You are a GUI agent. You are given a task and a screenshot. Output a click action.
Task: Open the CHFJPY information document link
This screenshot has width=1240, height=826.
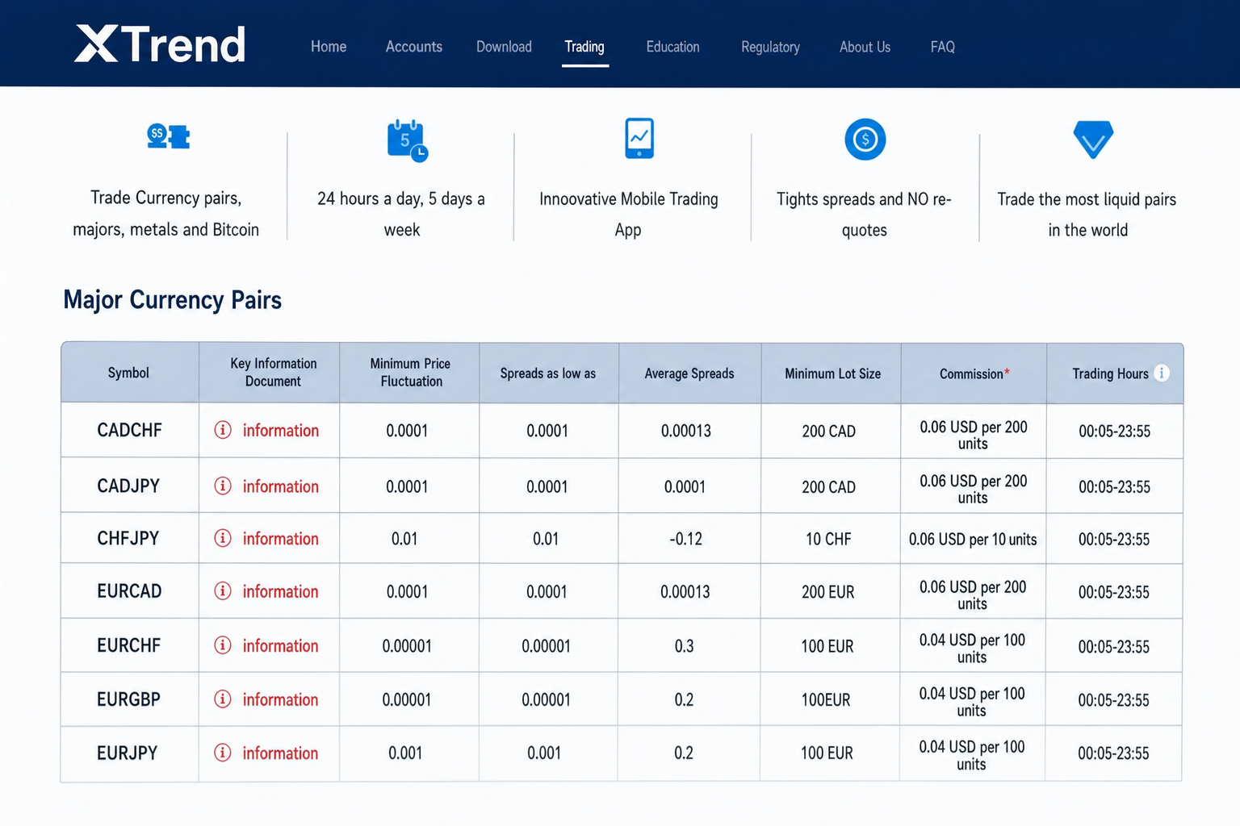pos(280,539)
